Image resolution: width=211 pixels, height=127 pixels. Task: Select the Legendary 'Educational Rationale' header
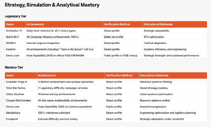point(158,24)
